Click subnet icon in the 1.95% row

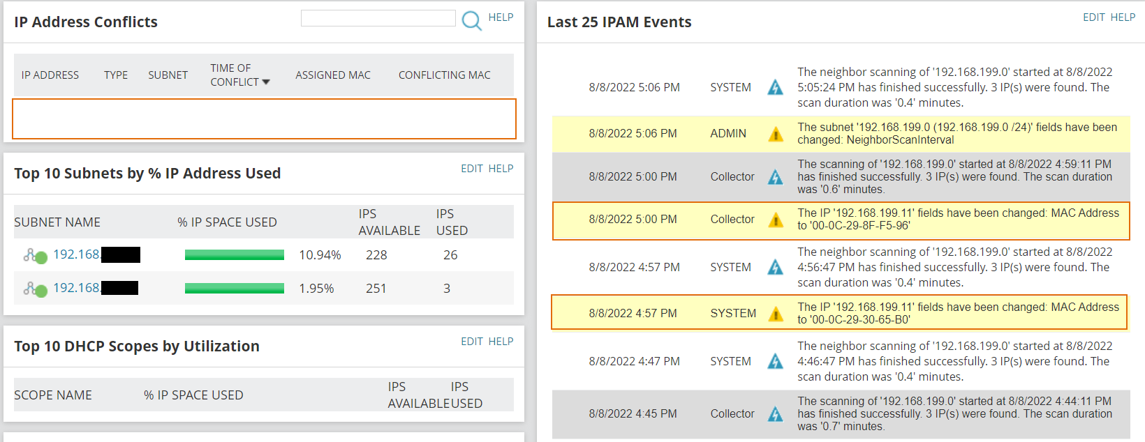tap(35, 289)
